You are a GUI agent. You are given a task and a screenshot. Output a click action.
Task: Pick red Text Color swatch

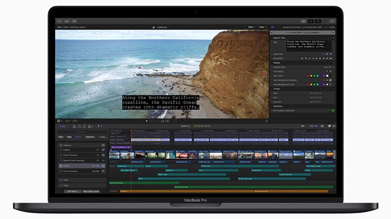point(308,76)
